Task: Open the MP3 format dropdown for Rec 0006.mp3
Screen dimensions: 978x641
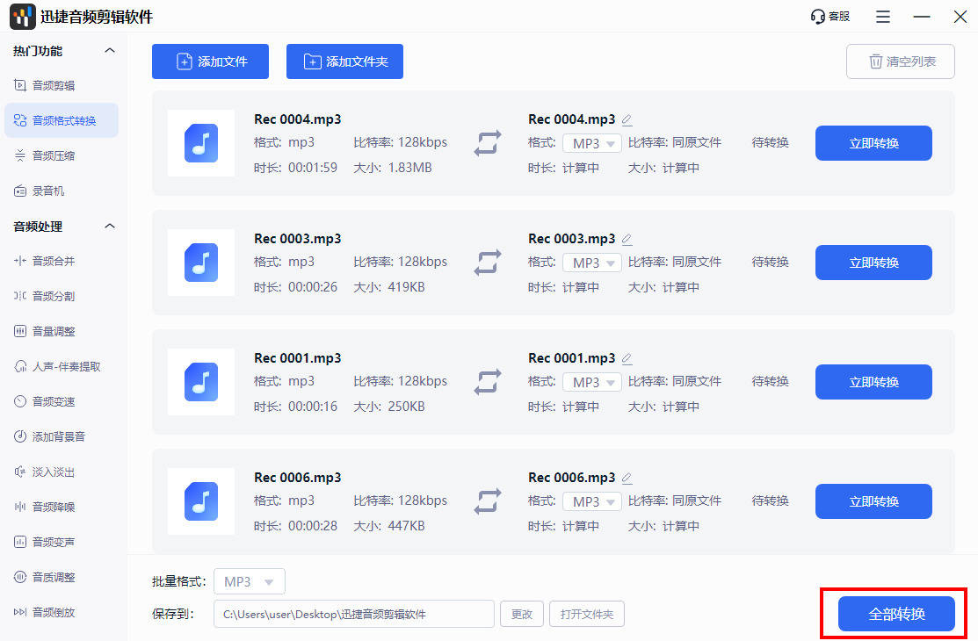Action: tap(592, 502)
